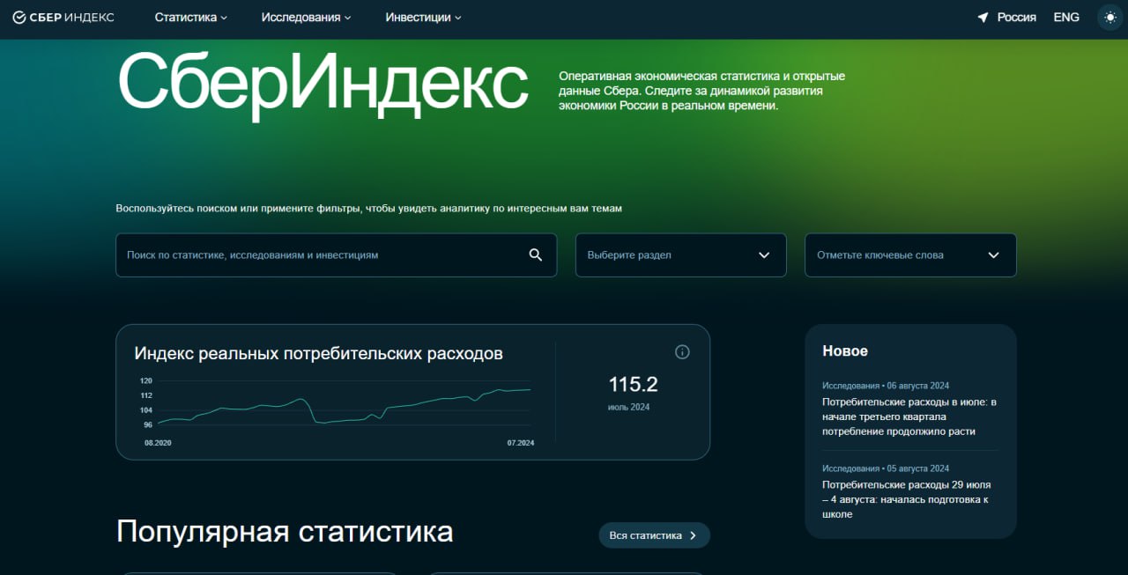This screenshot has height=575, width=1128.
Task: Expand the Исследования menu
Action: tap(301, 17)
